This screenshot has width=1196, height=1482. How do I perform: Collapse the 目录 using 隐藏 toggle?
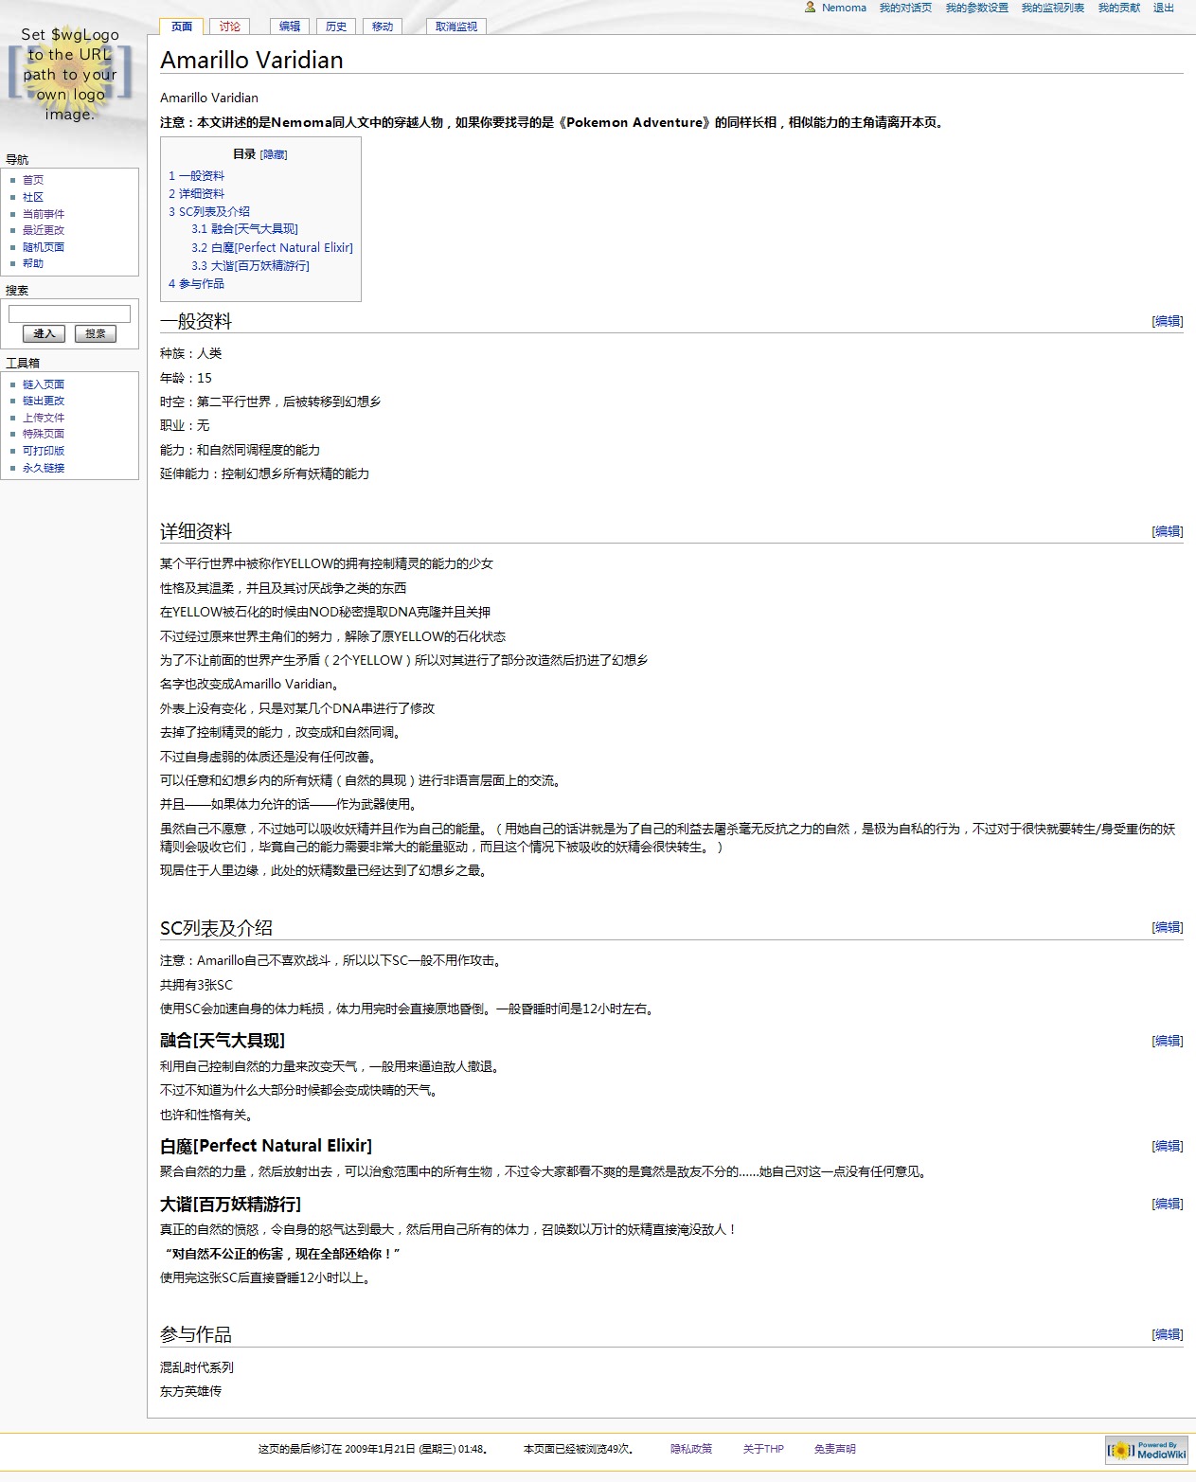tap(274, 154)
